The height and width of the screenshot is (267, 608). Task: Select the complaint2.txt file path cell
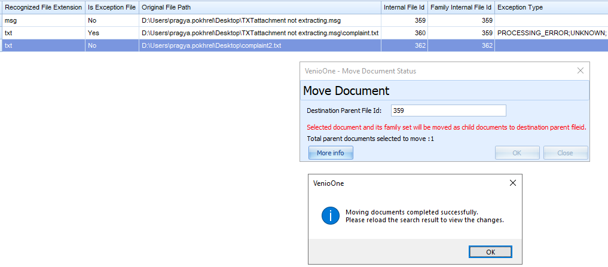[260, 46]
